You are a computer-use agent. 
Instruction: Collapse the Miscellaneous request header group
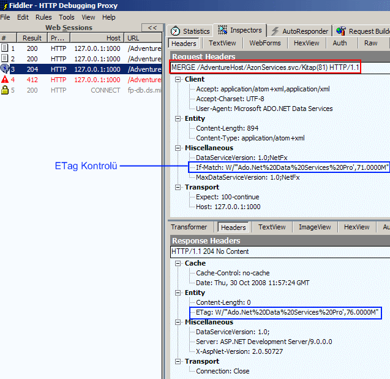pos(178,148)
